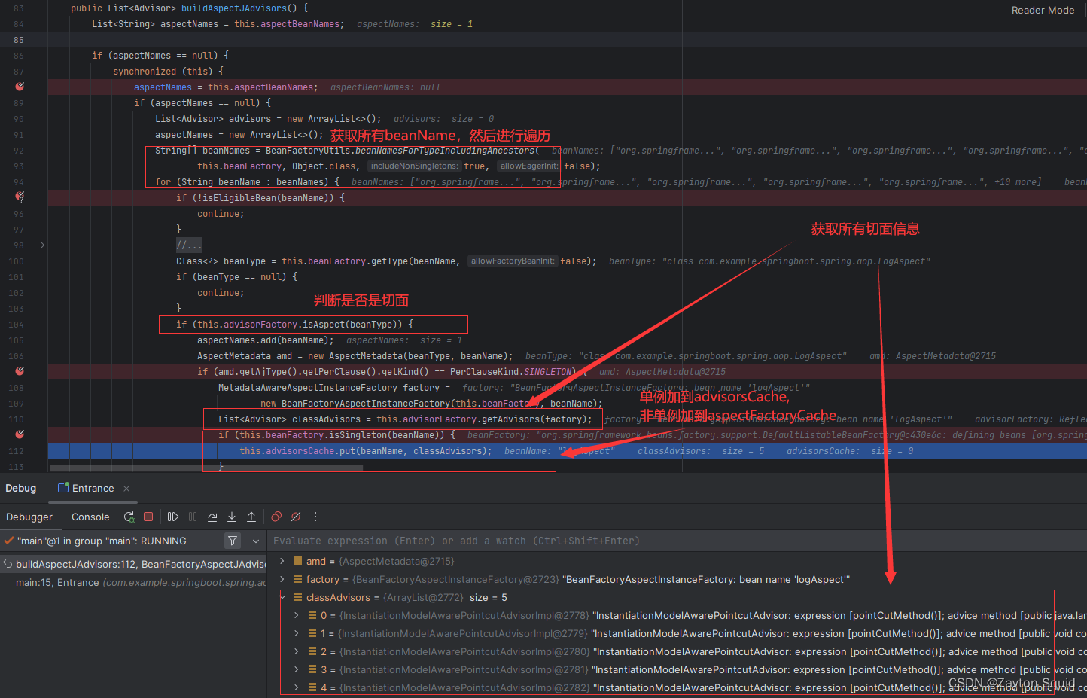Viewport: 1087px width, 698px height.
Task: Toggle the breakpoint on line 111
Action: tap(20, 434)
